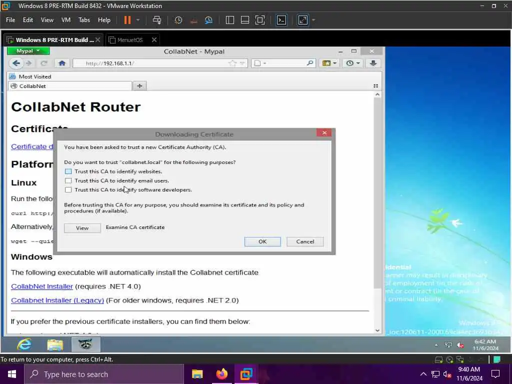Click the revert to snapshot icon

[x=193, y=20]
